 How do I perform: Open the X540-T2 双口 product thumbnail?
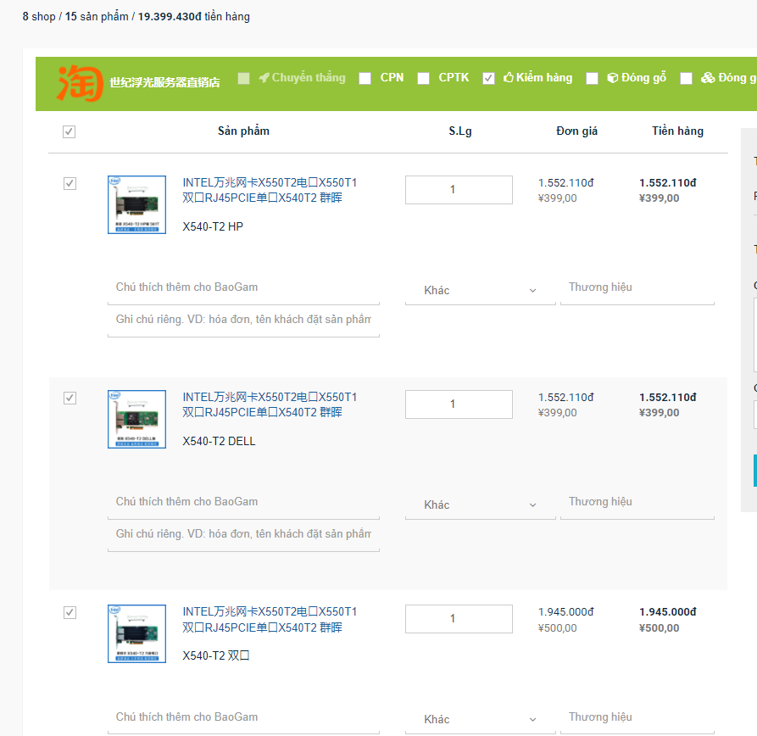tap(136, 633)
